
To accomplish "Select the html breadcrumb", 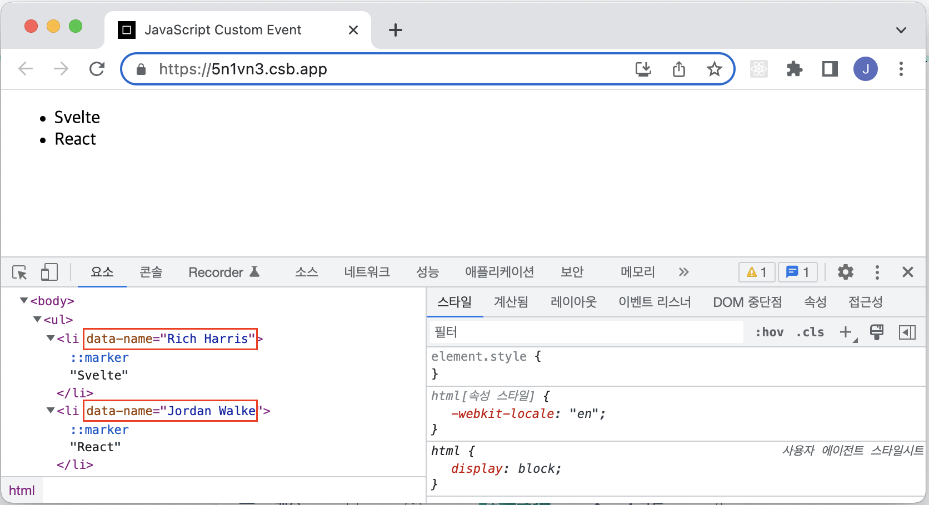I will [22, 491].
